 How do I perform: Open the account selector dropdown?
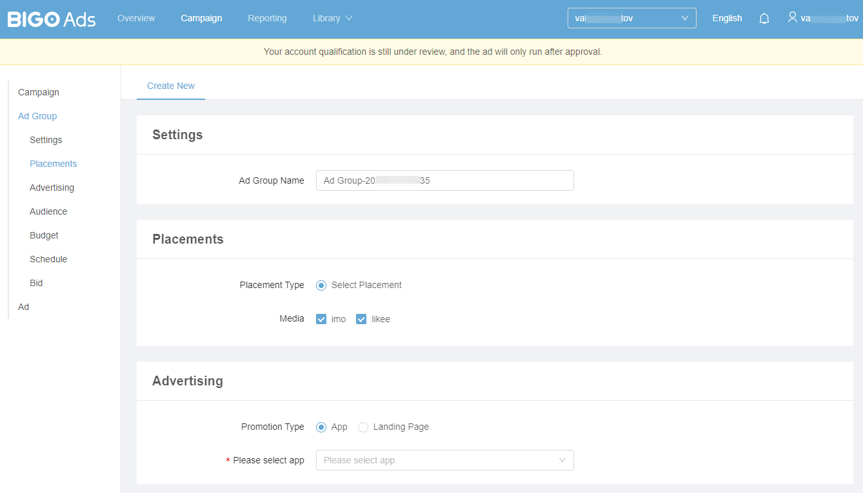[x=631, y=18]
